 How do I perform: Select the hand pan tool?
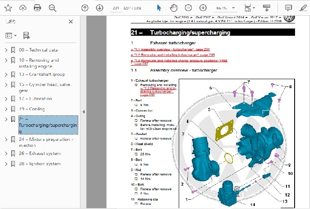point(174,8)
